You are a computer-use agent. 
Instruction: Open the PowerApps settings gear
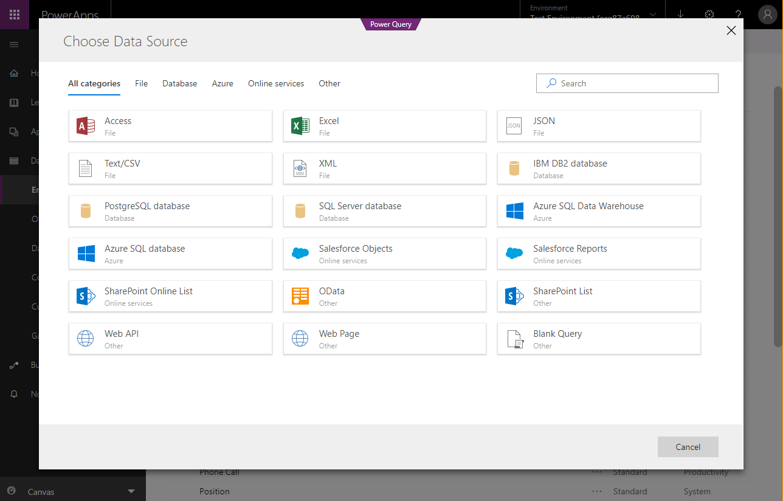point(709,15)
